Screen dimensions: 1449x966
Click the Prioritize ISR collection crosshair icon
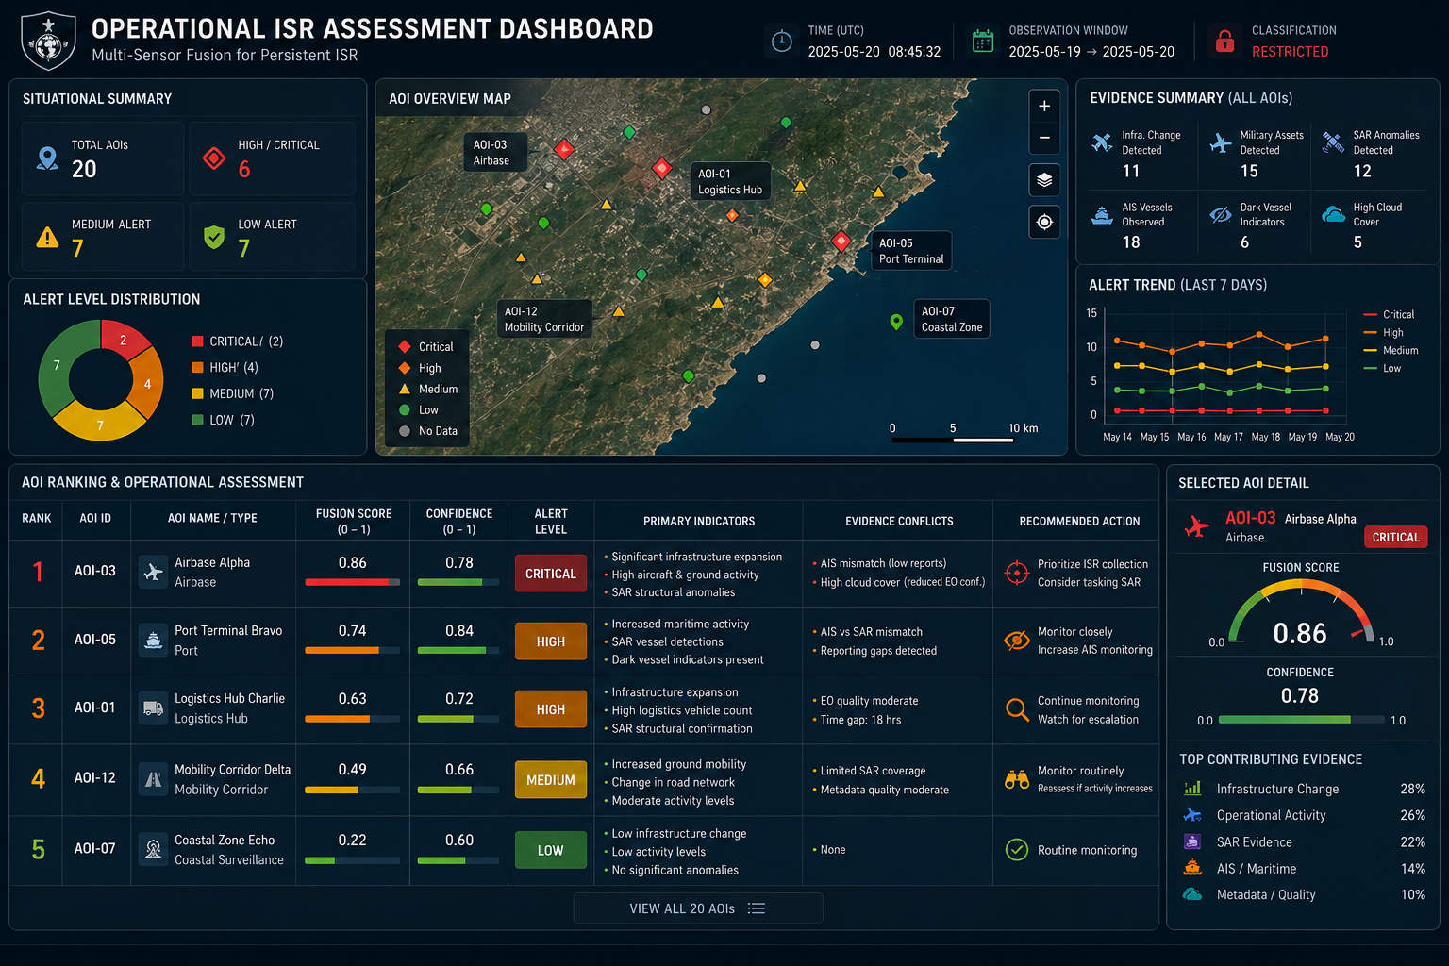1016,573
